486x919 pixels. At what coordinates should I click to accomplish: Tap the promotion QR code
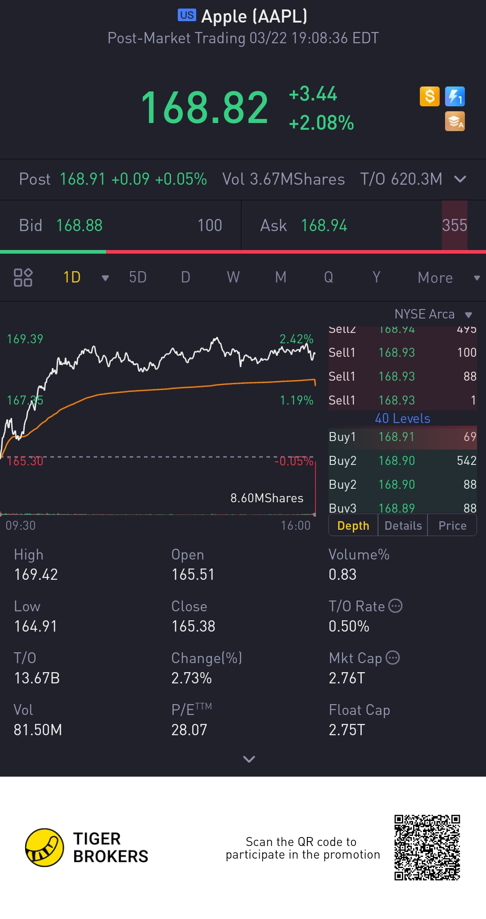click(x=427, y=847)
